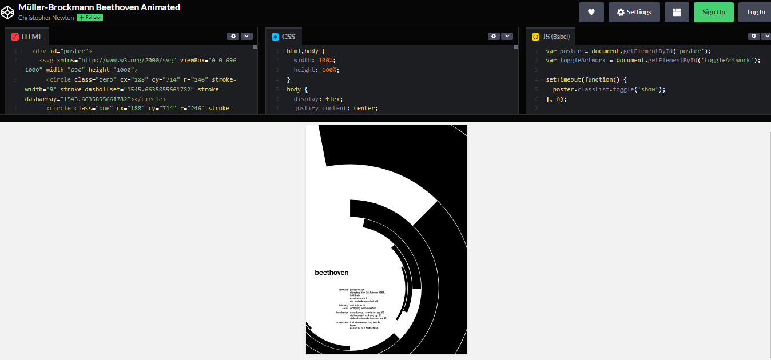Click the blue CSS asterisk icon
Image resolution: width=771 pixels, height=360 pixels.
[275, 37]
